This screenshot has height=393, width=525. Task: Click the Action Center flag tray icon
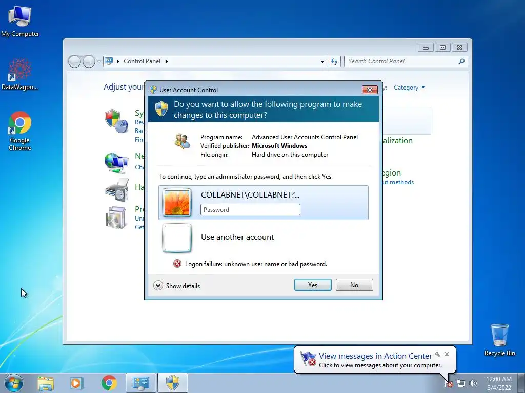449,384
